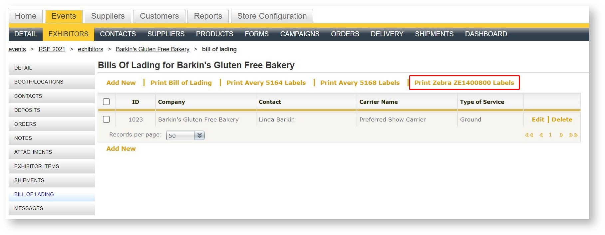Click Print Bill of Lading link
This screenshot has height=235, width=605.
tap(181, 83)
